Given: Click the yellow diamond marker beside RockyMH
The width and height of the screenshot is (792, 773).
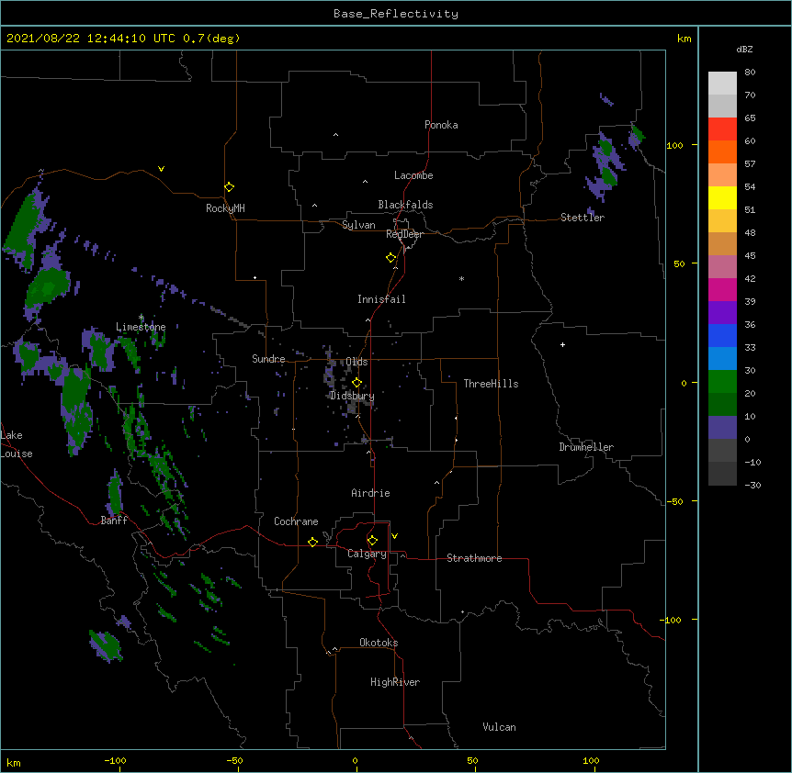Looking at the screenshot, I should 230,187.
